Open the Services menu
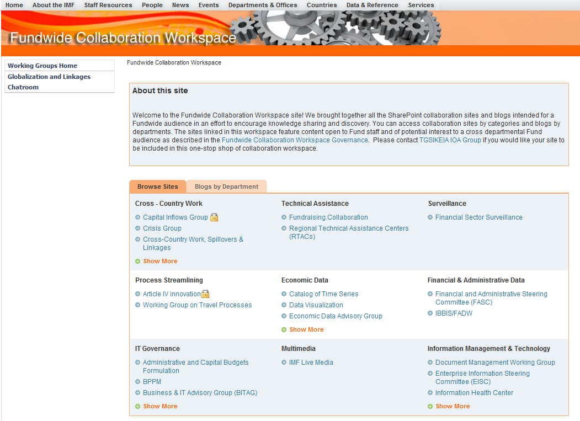The image size is (580, 421). (421, 5)
